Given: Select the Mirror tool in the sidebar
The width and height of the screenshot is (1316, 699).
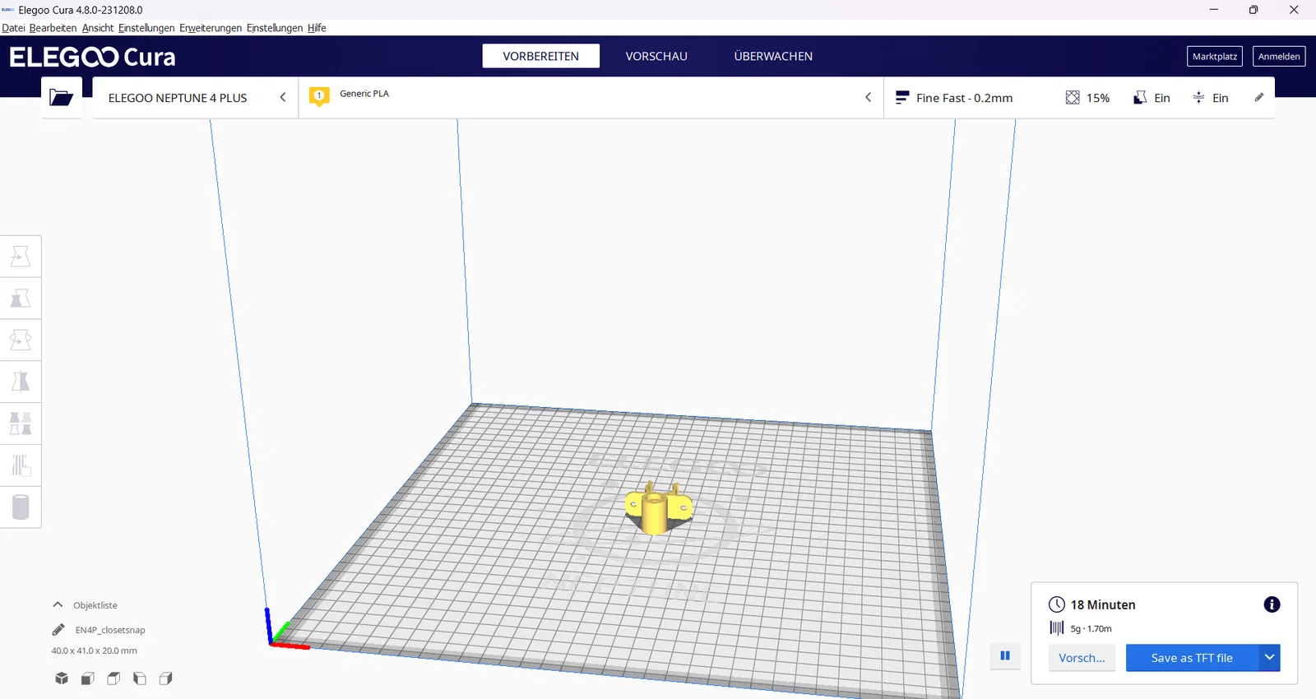Looking at the screenshot, I should (x=21, y=382).
